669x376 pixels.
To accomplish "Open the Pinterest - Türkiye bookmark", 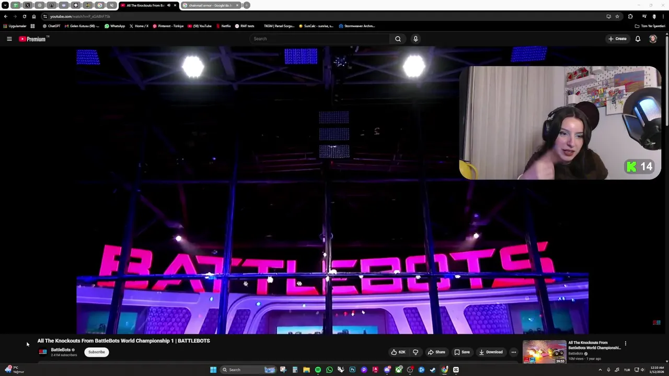I will 168,26.
